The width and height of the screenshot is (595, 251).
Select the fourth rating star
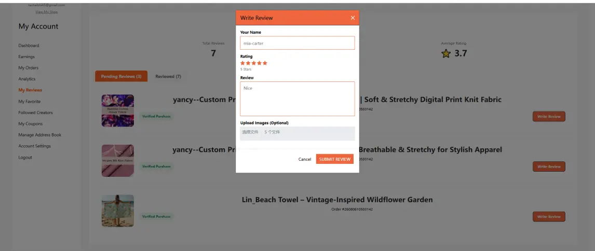[259, 63]
